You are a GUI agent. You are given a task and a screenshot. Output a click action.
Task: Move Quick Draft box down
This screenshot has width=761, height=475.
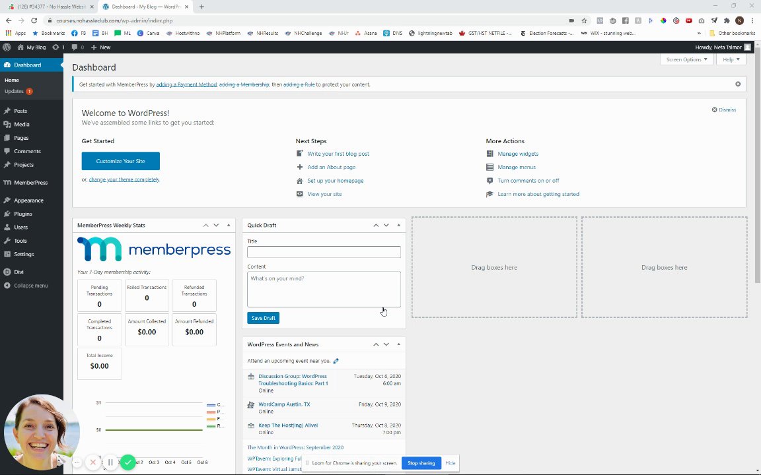386,226
